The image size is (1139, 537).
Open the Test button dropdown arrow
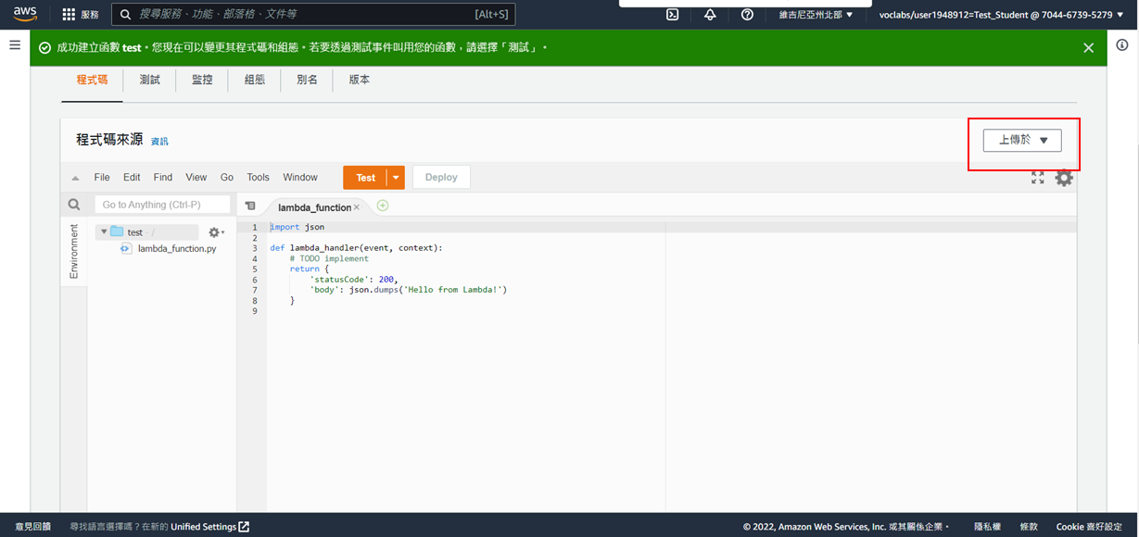click(x=396, y=178)
